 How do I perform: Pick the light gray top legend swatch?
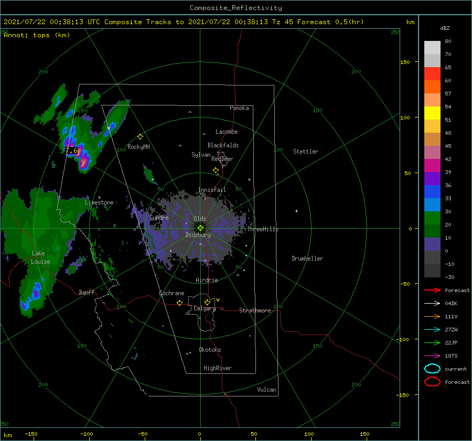[432, 48]
